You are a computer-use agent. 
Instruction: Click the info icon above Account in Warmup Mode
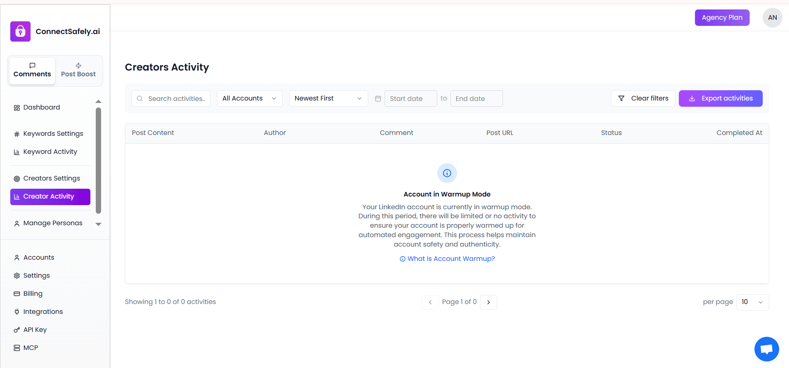pyautogui.click(x=447, y=173)
